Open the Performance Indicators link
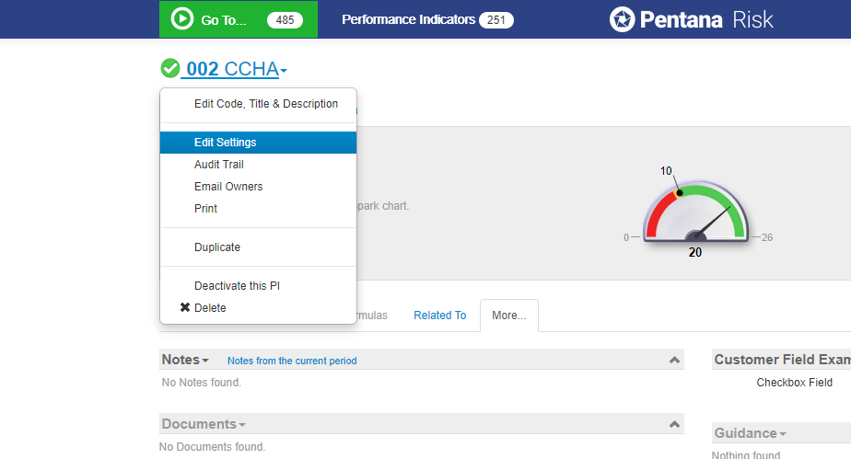The image size is (851, 459). [408, 19]
